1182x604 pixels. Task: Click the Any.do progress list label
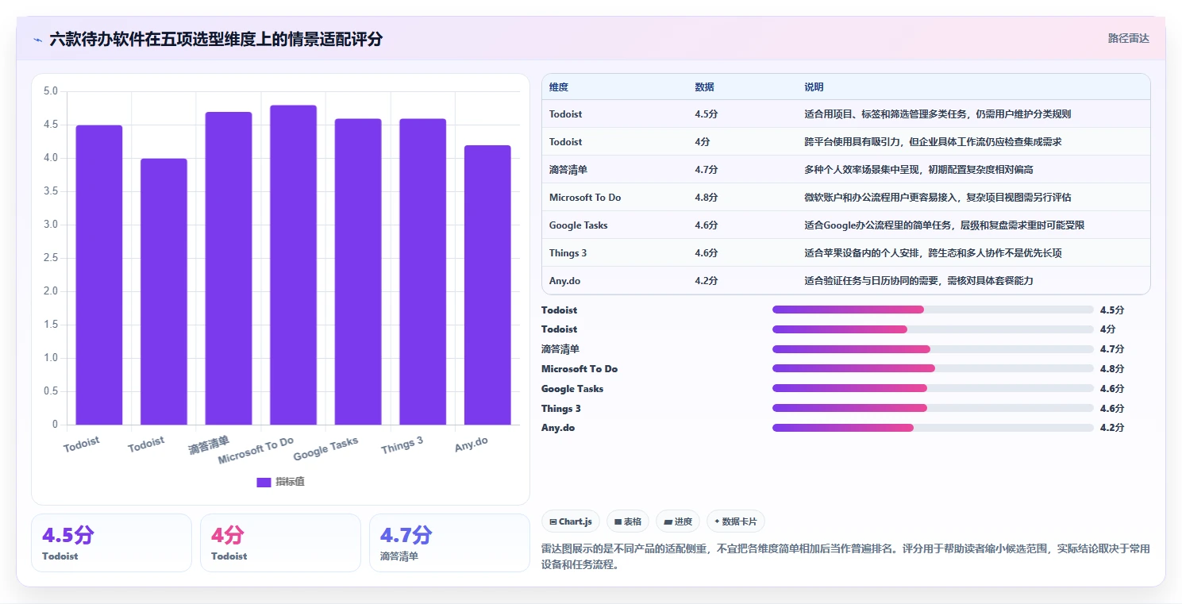pos(558,428)
